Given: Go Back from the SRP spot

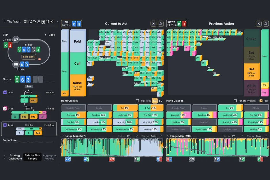Looking at the screenshot, I should click(50, 35).
